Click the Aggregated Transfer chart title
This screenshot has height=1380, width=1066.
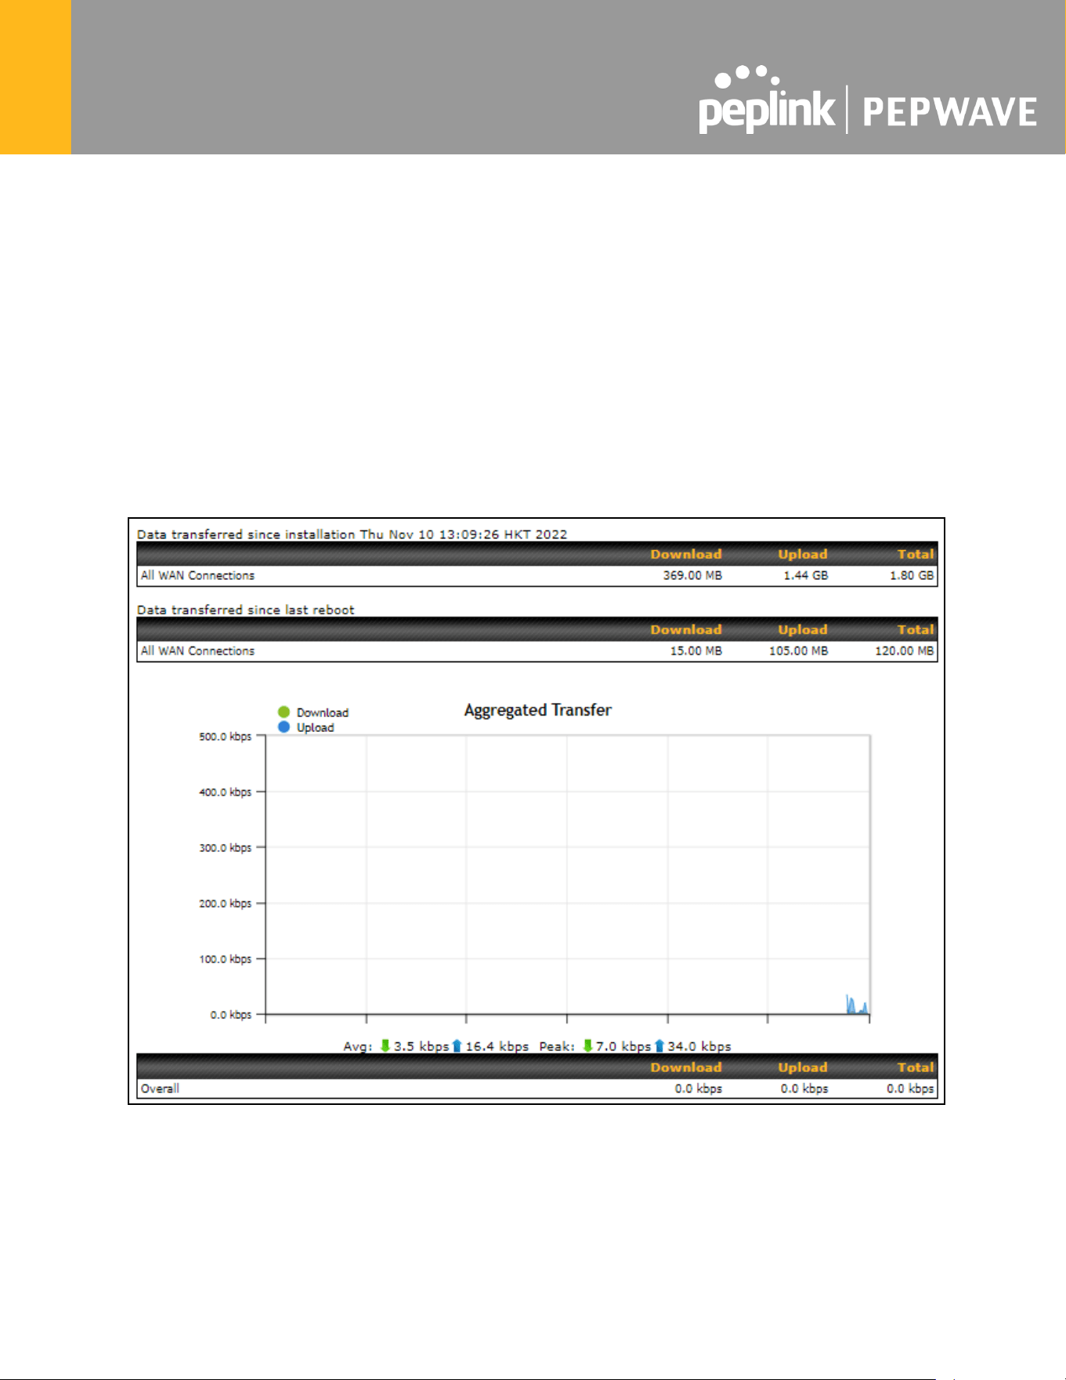pos(537,710)
